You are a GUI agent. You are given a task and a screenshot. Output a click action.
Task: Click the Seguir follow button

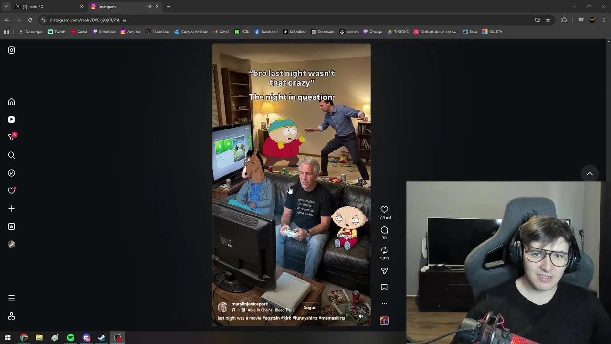click(x=310, y=308)
